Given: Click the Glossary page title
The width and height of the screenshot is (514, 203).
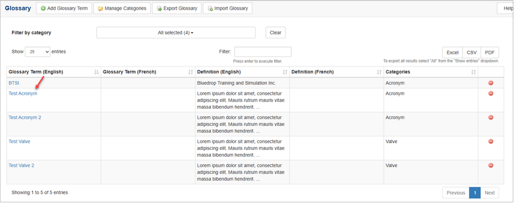Looking at the screenshot, I should 18,8.
